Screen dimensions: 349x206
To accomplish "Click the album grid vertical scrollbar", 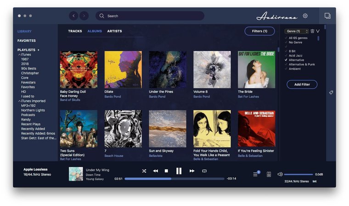I will [x=278, y=49].
